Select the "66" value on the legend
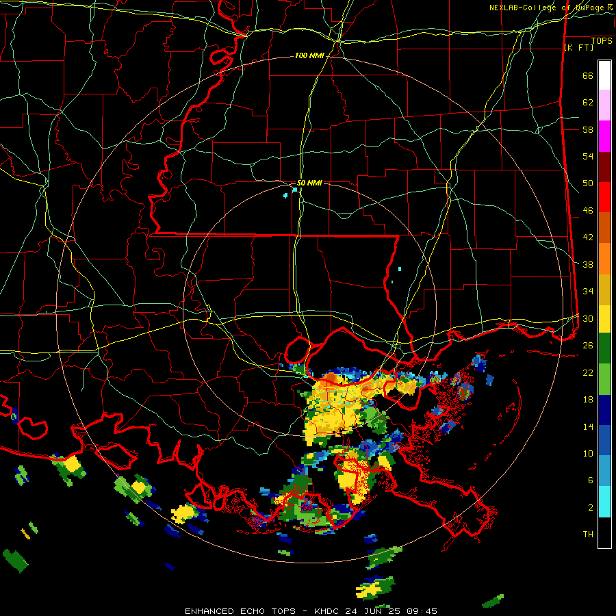616x616 pixels. pyautogui.click(x=588, y=75)
